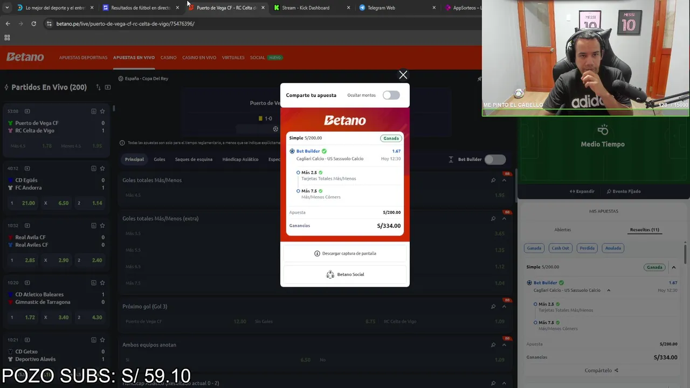The image size is (690, 388).
Task: Filter settled bets by Anulada
Action: point(613,248)
